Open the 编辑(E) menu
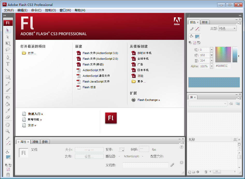This screenshot has width=245, height=179. point(22,10)
